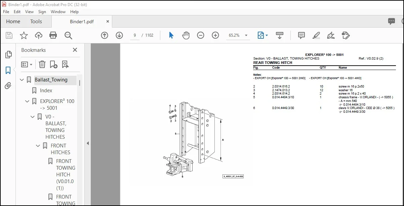Switch to the Home tab
Image resolution: width=404 pixels, height=206 pixels.
tap(13, 22)
